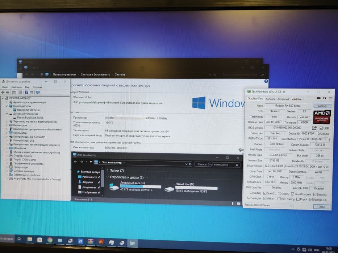Collapse Видеоадаптеры node in Device Manager
This screenshot has width=338, height=253.
(x=7, y=106)
